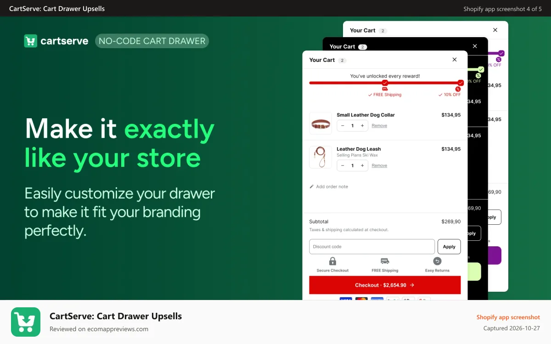Click the Small Leather Dog Collar title

tap(365, 115)
